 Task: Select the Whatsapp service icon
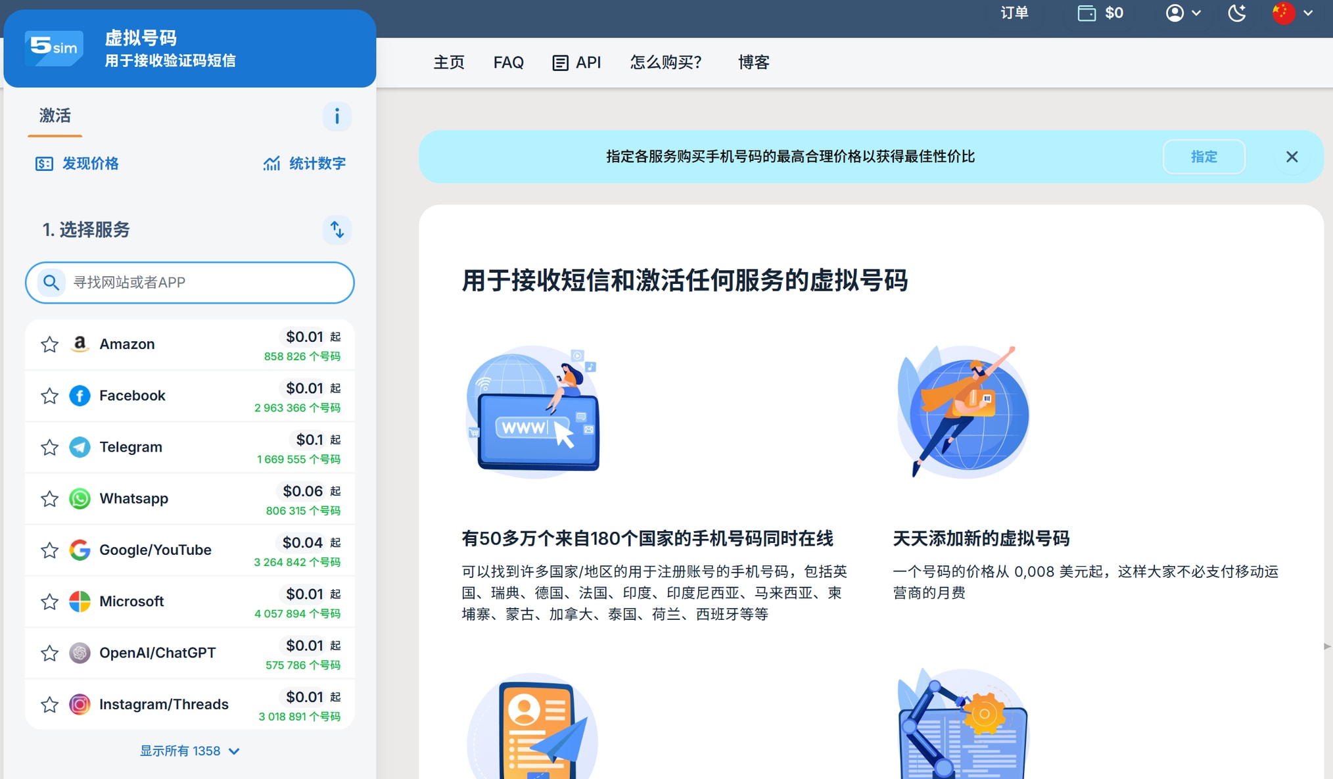[80, 498]
